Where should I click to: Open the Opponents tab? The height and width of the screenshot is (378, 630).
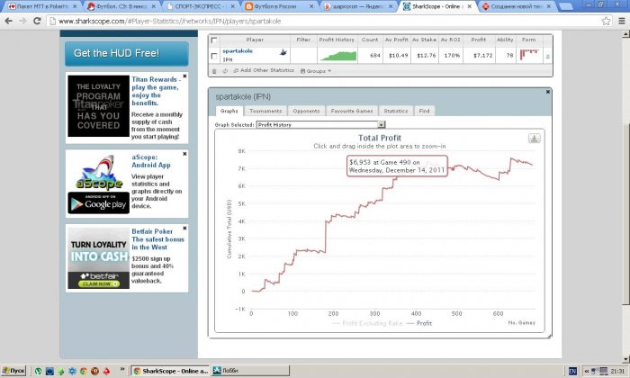[306, 111]
